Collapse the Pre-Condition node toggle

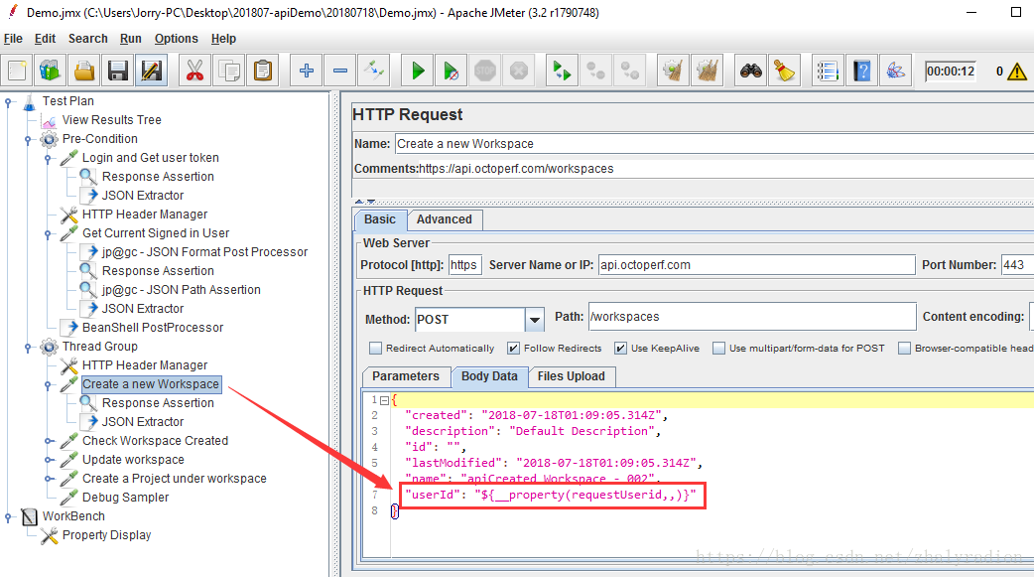tap(29, 139)
